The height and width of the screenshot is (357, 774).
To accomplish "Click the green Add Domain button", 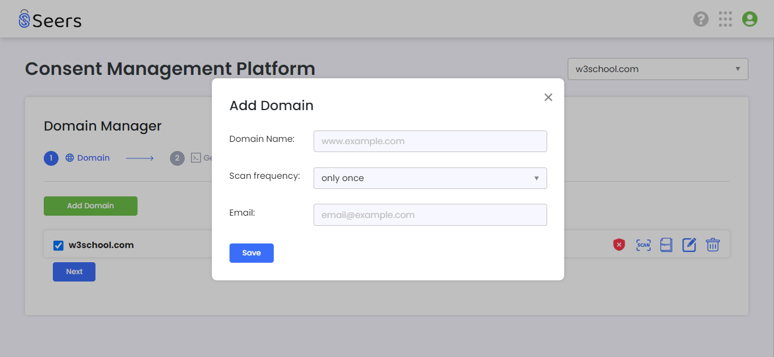I will tap(90, 206).
